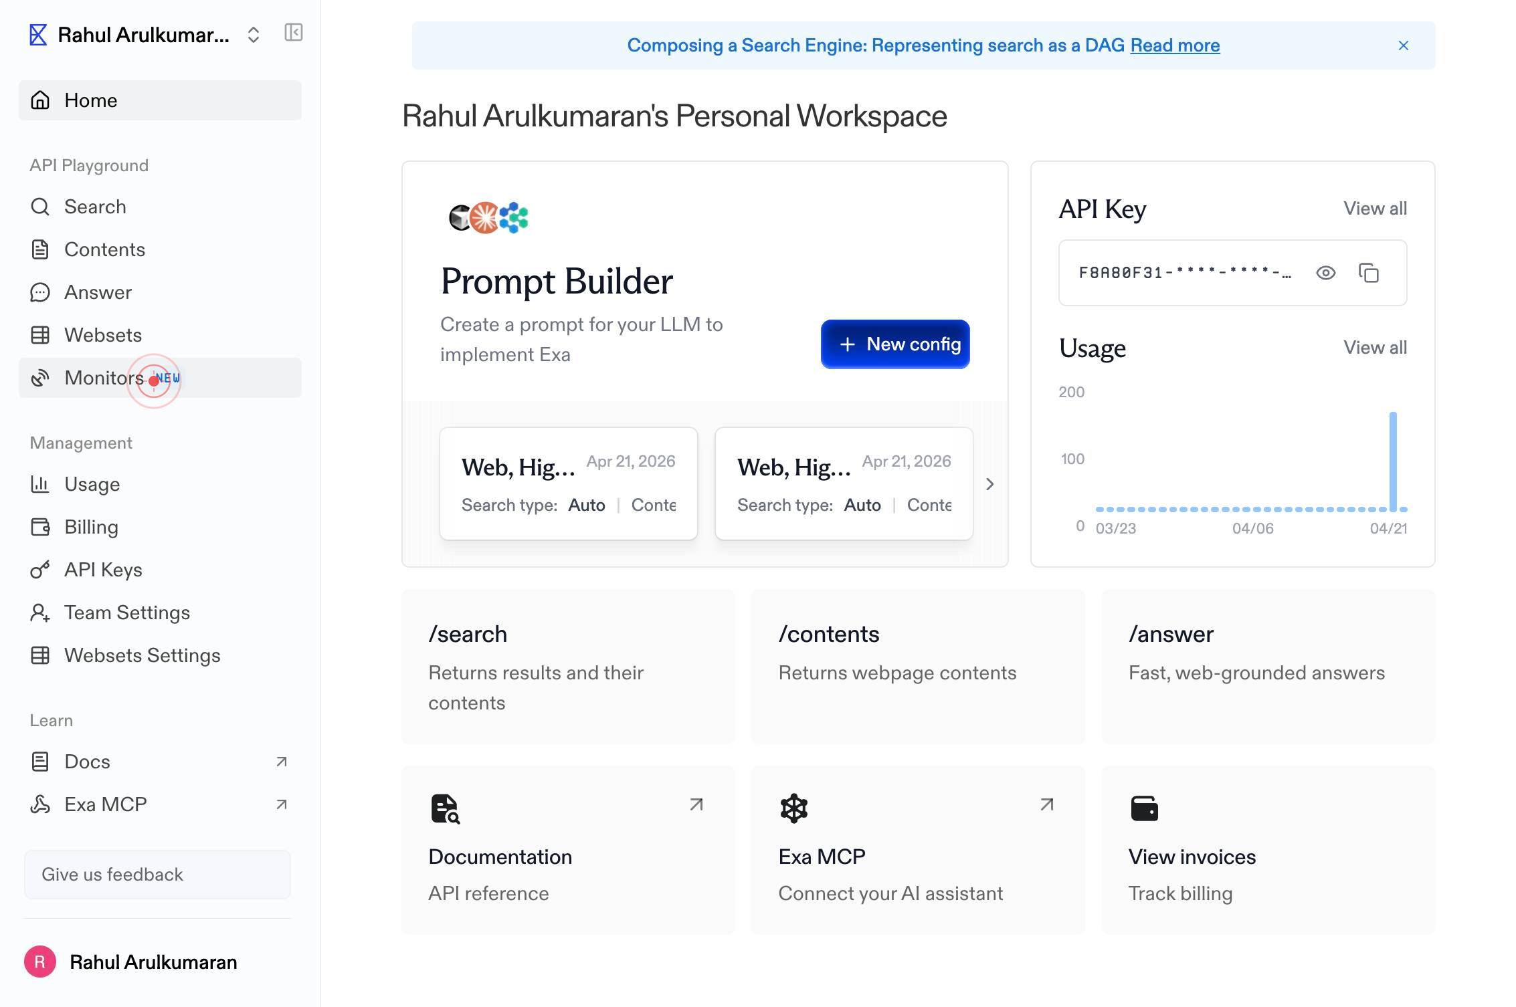The height and width of the screenshot is (1007, 1516).
Task: Click the Team Settings person icon
Action: (x=40, y=612)
